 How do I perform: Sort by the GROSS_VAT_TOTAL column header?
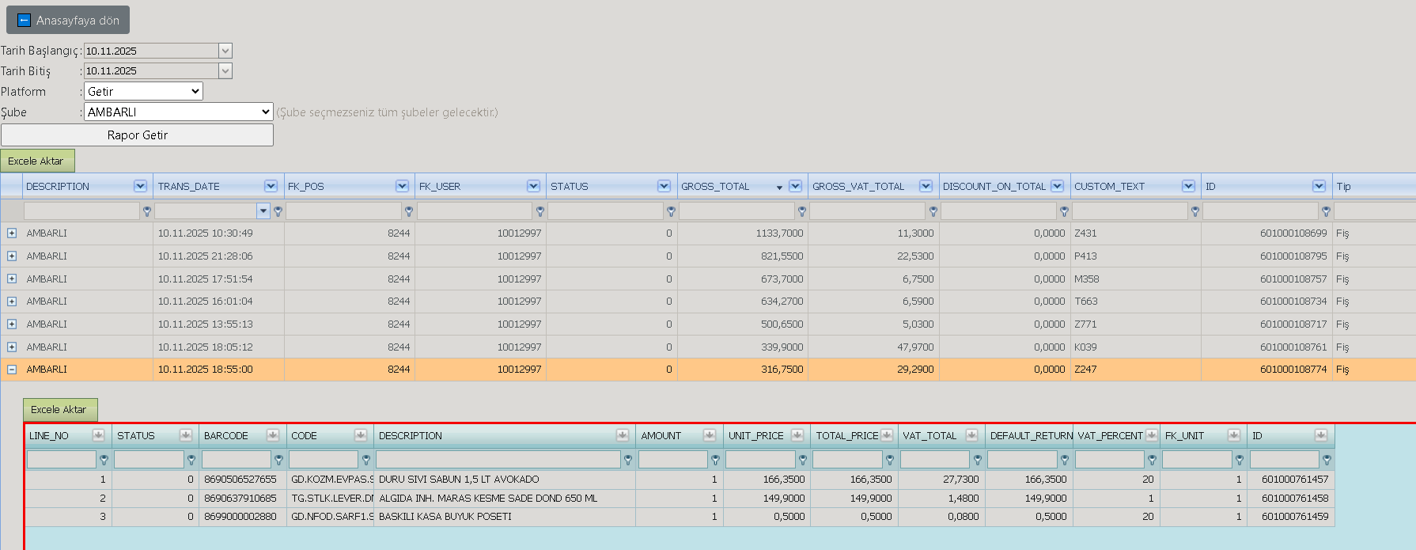[858, 186]
